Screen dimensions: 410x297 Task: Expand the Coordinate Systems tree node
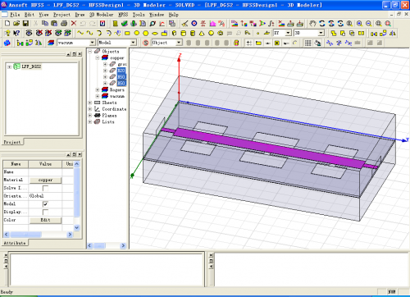(90, 109)
